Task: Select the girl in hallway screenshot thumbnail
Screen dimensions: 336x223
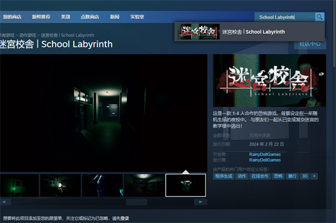Action: (60, 185)
